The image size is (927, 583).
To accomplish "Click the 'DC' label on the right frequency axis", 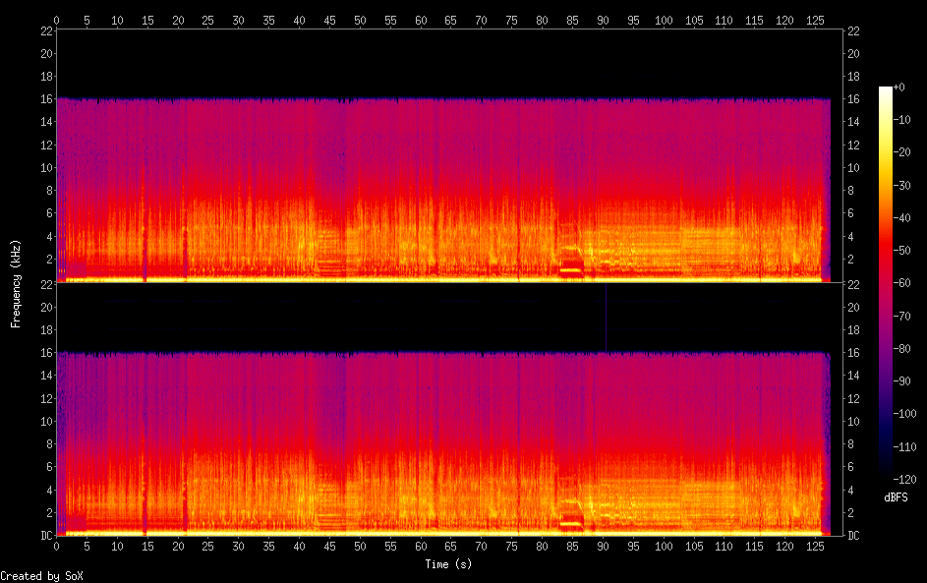I will point(854,536).
